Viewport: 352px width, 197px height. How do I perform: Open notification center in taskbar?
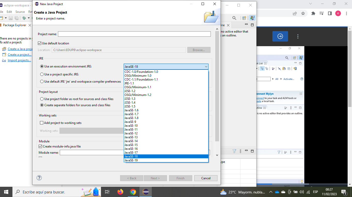[x=343, y=192]
